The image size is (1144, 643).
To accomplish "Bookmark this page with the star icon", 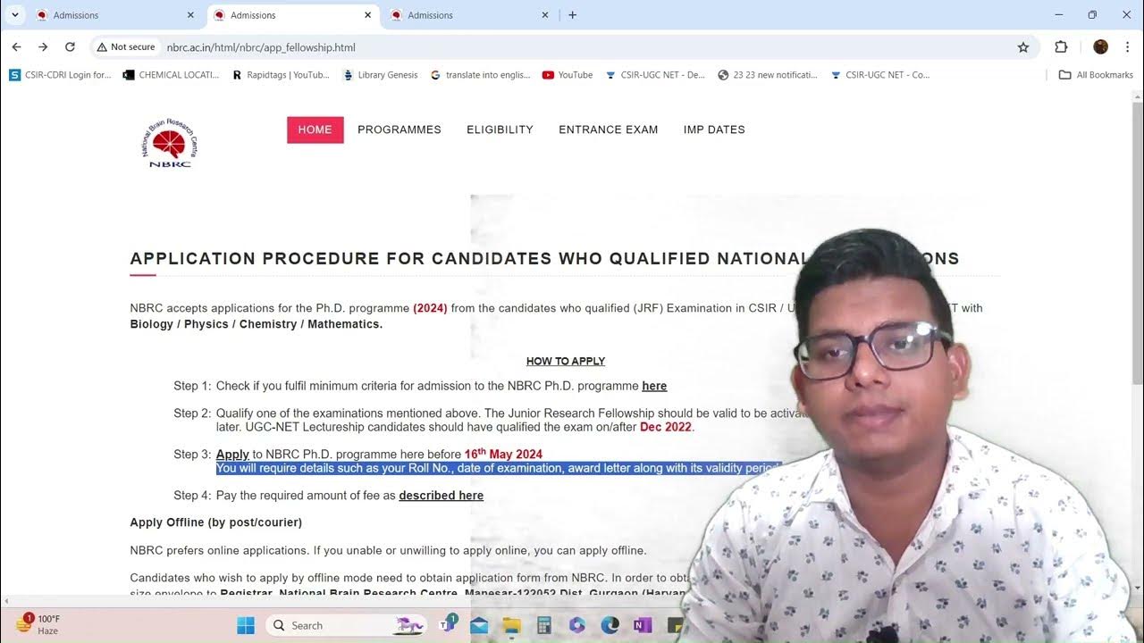I will pyautogui.click(x=1023, y=47).
